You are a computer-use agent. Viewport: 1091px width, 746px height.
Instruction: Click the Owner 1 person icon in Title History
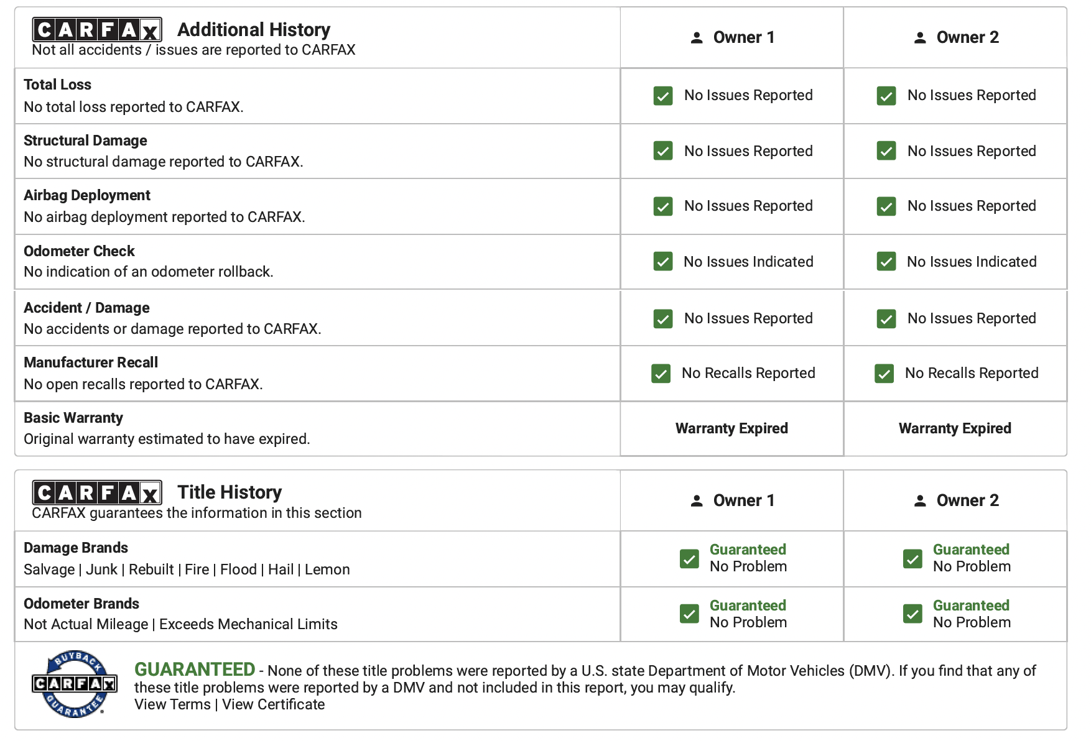[697, 501]
